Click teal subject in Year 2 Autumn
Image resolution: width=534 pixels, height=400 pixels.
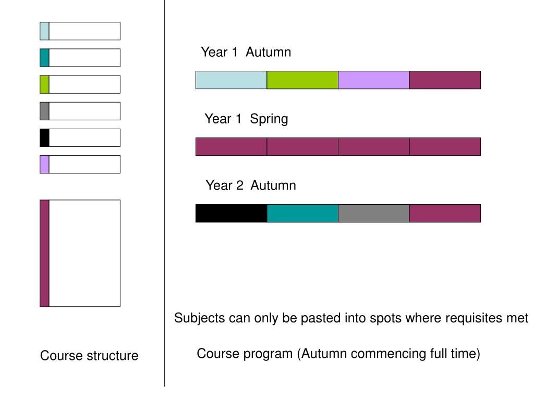[x=302, y=213]
